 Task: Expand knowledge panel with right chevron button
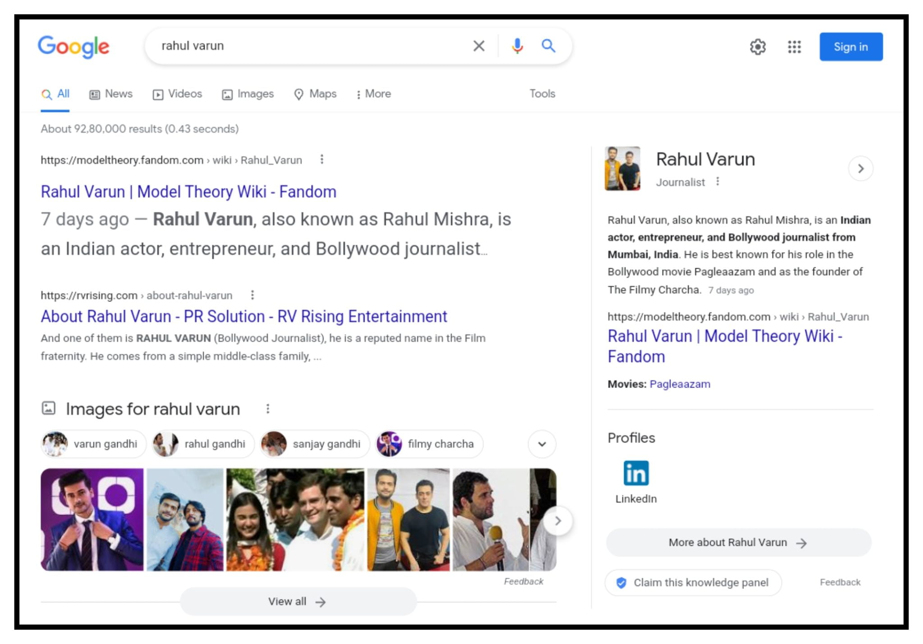pyautogui.click(x=860, y=169)
